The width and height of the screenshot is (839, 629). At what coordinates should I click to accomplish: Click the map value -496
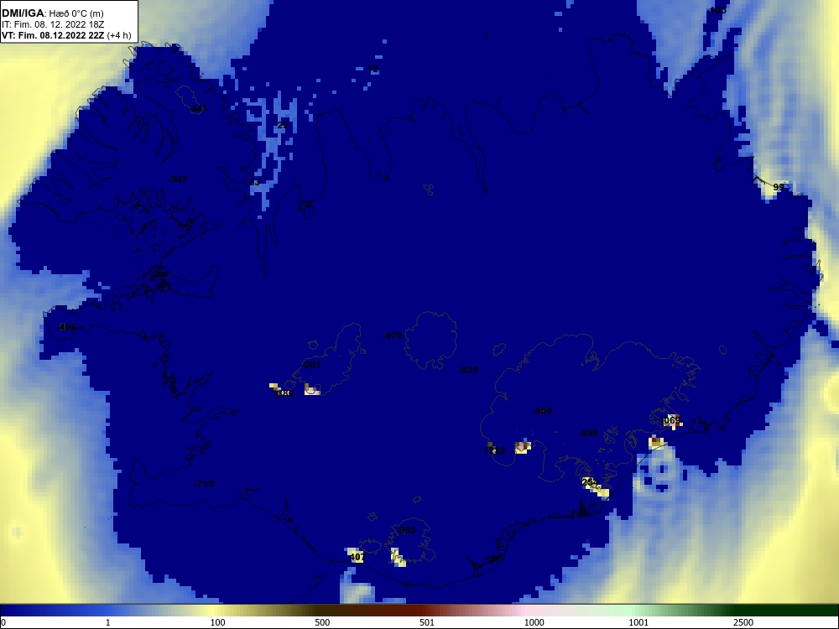click(x=67, y=327)
